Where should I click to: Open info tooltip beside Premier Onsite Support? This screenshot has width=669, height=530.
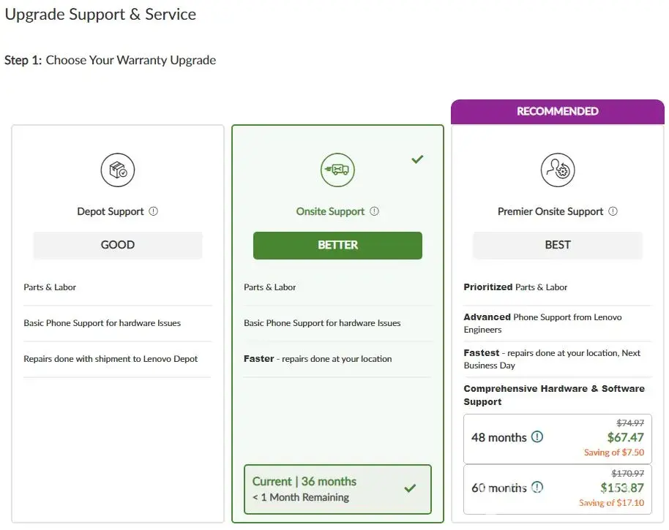pyautogui.click(x=613, y=211)
